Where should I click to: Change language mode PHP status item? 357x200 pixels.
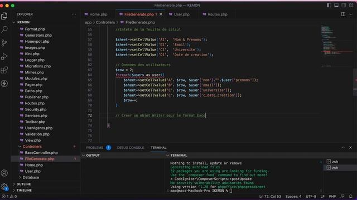tap(332, 196)
